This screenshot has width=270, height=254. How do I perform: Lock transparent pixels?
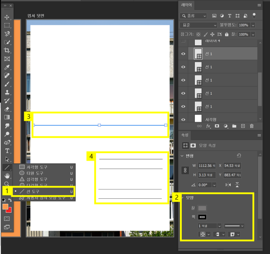click(x=198, y=35)
